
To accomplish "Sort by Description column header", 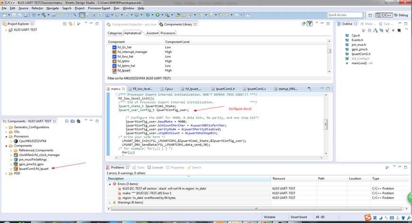I will pos(188,179).
